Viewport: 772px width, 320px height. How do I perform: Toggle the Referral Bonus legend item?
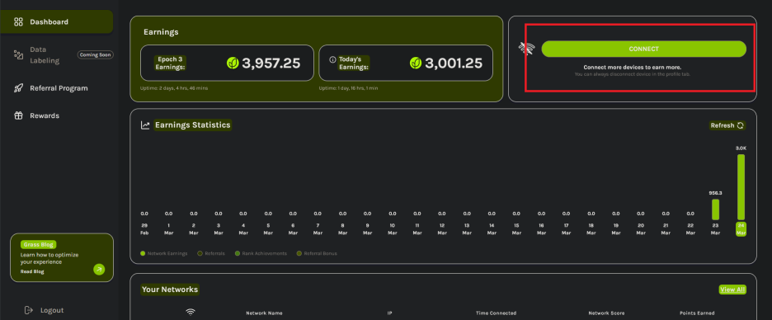(317, 253)
